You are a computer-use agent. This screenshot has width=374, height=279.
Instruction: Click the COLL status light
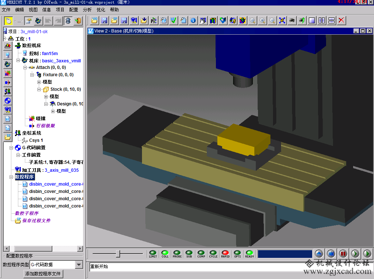(165, 254)
